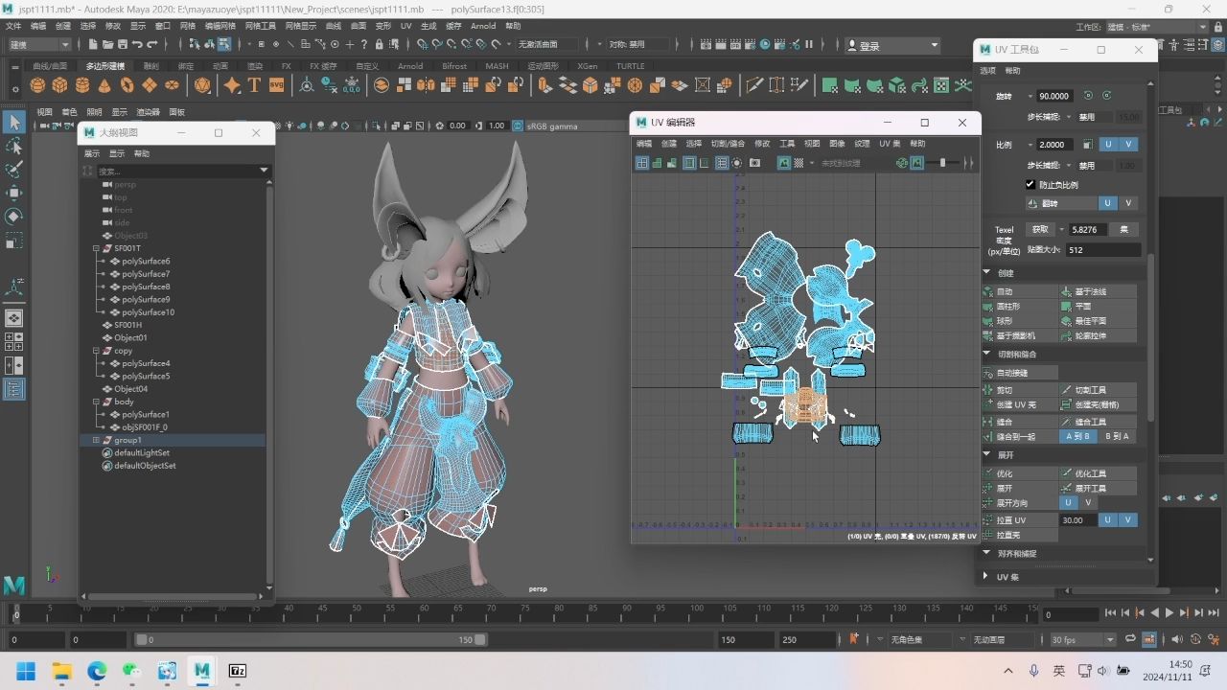1227x690 pixels.
Task: Toggle sew A to B option
Action: (x=1077, y=436)
